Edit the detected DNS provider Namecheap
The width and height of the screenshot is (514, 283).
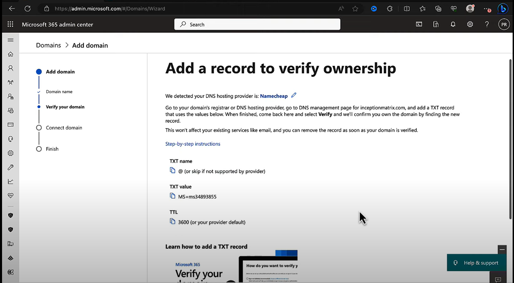point(294,95)
